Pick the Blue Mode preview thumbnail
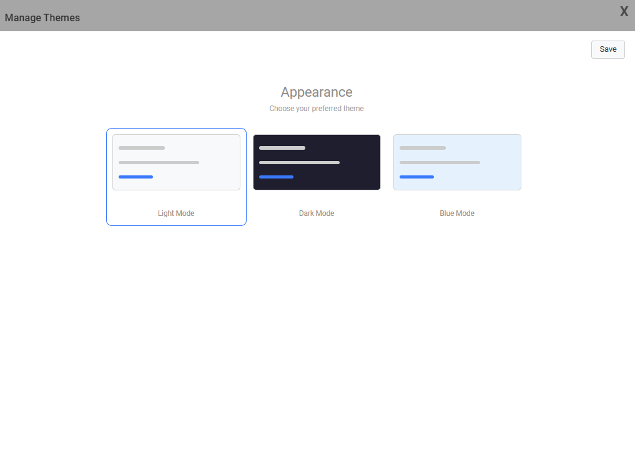Viewport: 635px width, 465px height. 457,162
